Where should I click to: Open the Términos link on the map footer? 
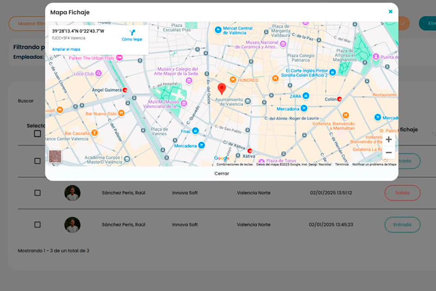341,164
